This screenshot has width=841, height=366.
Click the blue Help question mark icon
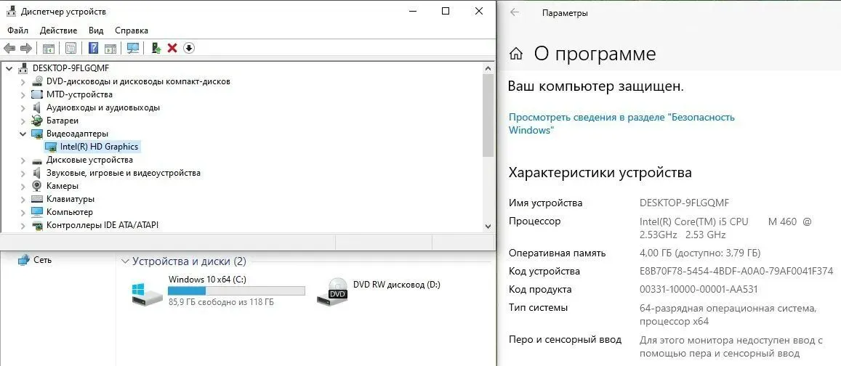93,48
